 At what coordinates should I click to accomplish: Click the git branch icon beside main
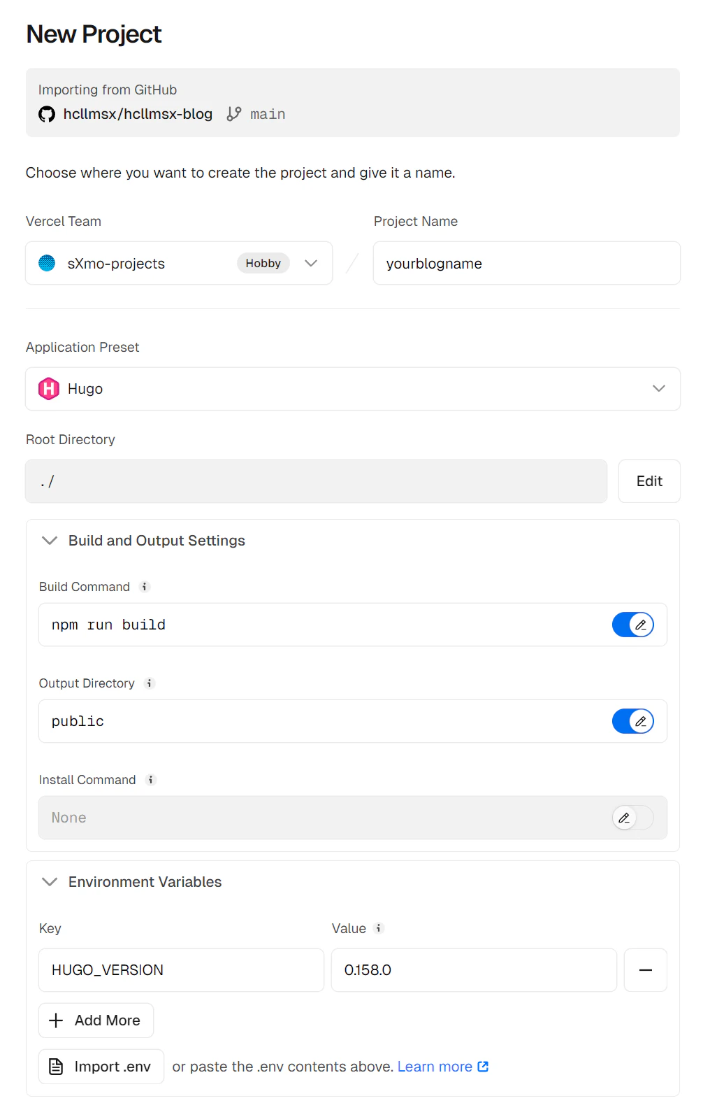pos(234,114)
